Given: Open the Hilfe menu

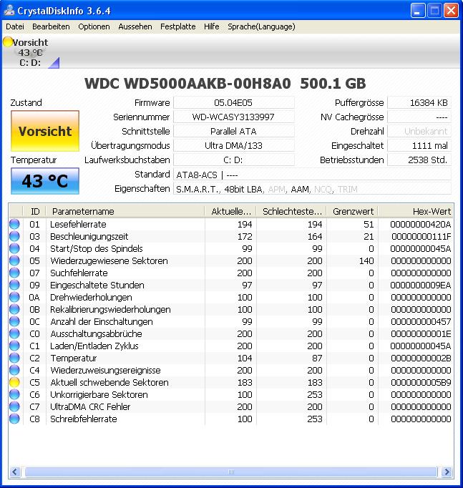Looking at the screenshot, I should tap(212, 26).
